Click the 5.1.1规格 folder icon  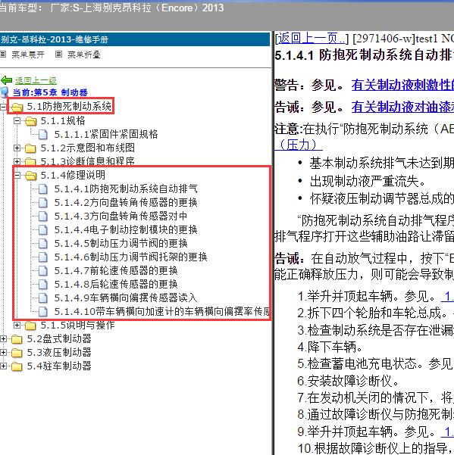(x=31, y=121)
